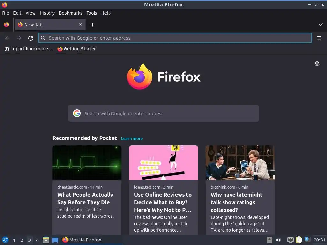Click the network monitor tray icon
This screenshot has width=327, height=245.
point(290,240)
